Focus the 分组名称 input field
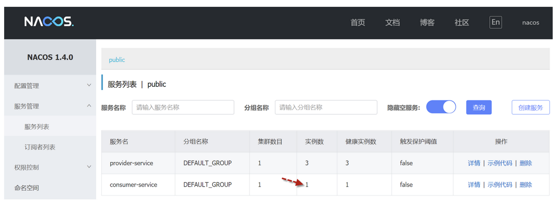556x204 pixels. tap(326, 108)
